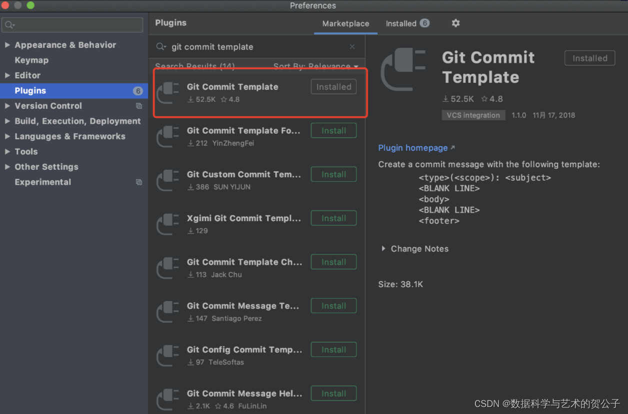This screenshot has width=628, height=414.
Task: Expand the Change Notes section
Action: [383, 249]
